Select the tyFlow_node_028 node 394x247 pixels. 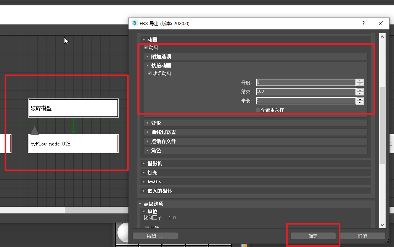pyautogui.click(x=73, y=144)
